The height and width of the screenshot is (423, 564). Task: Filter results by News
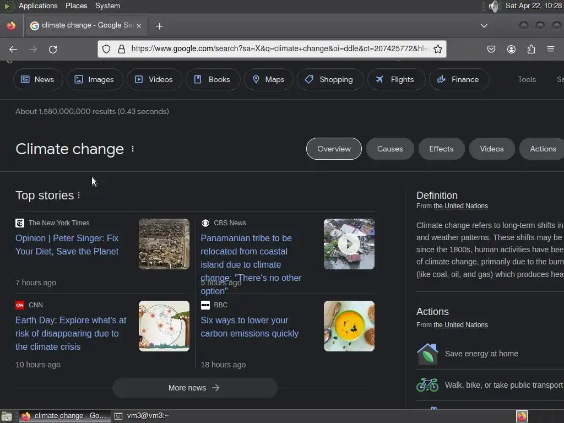click(x=38, y=79)
